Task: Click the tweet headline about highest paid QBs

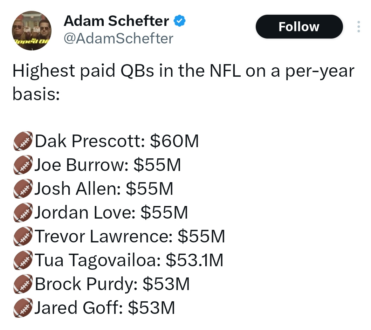Action: coord(183,82)
